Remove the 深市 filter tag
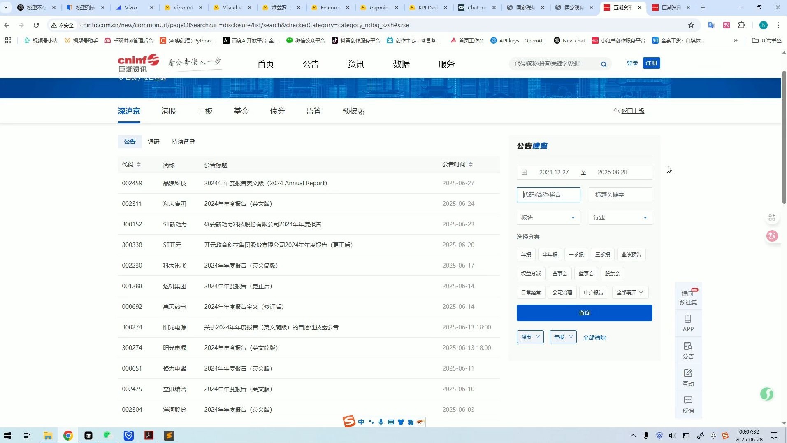The width and height of the screenshot is (787, 443). point(538,337)
